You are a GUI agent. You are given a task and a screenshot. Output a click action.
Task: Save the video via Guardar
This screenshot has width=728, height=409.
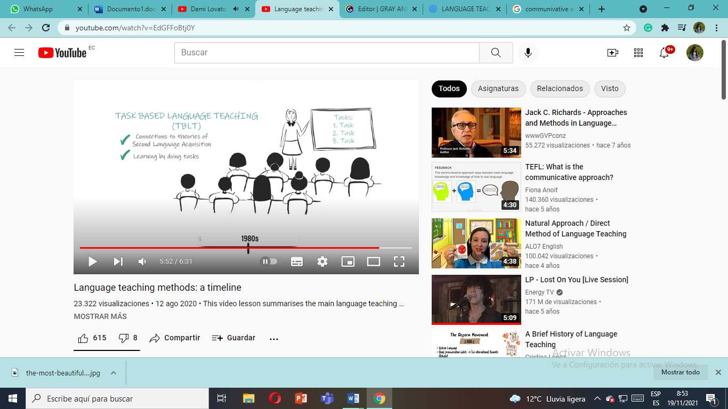233,338
